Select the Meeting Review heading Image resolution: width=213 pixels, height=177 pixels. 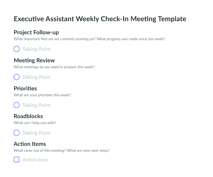(34, 60)
